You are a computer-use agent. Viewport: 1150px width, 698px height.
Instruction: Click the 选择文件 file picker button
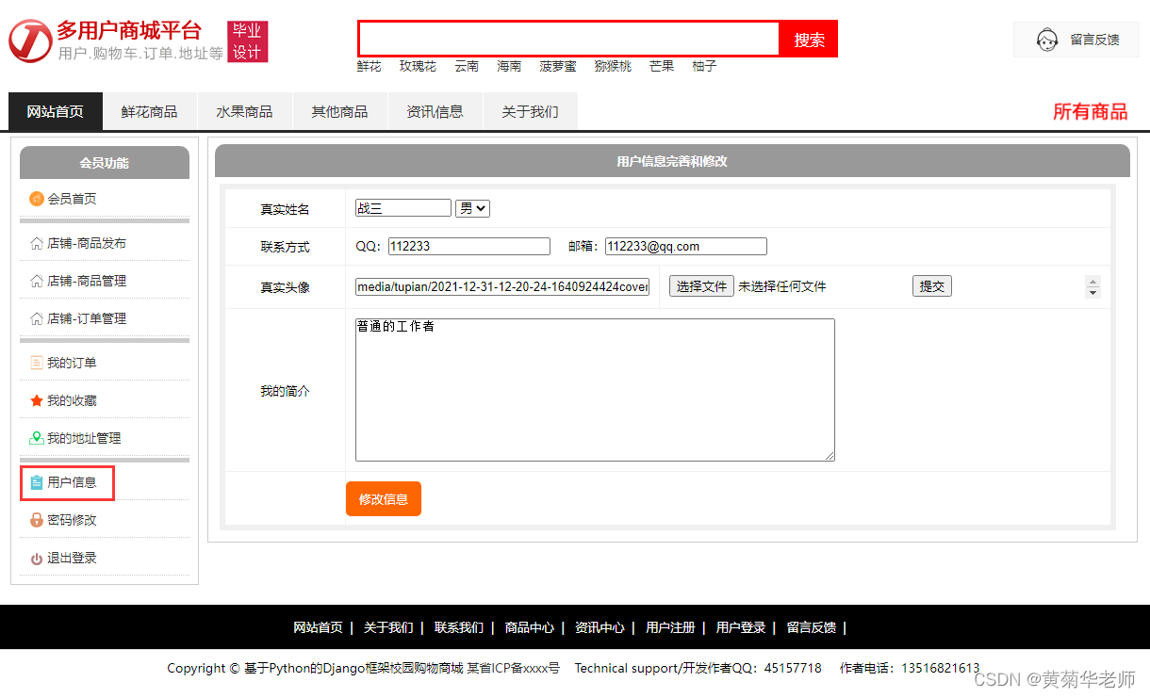coord(701,285)
